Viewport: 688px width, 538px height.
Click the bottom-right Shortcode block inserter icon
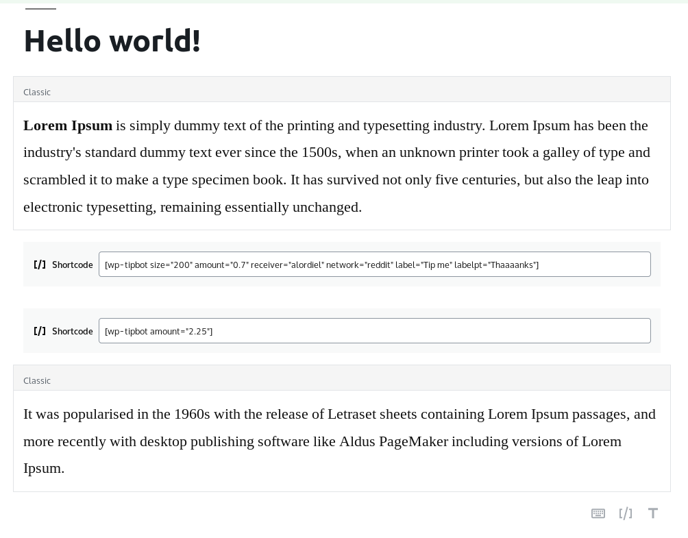click(626, 513)
